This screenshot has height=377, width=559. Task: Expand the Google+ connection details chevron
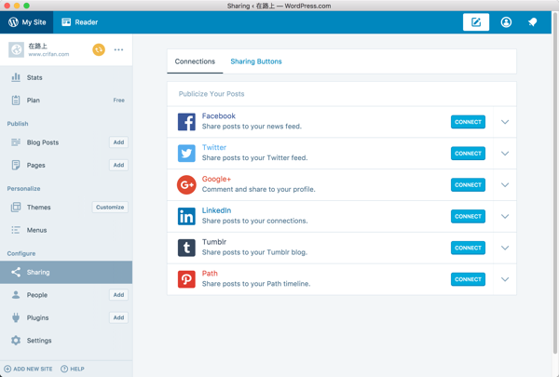tap(505, 184)
